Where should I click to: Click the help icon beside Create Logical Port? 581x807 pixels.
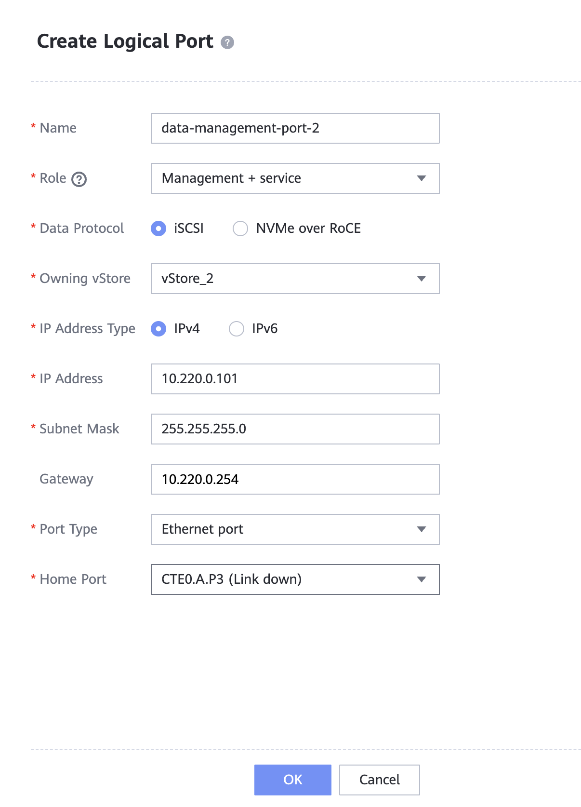click(x=227, y=42)
